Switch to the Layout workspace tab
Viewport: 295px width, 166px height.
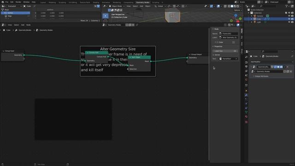43,2
